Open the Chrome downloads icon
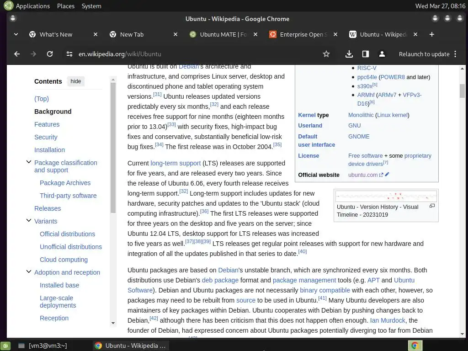The image size is (468, 351). pyautogui.click(x=349, y=54)
